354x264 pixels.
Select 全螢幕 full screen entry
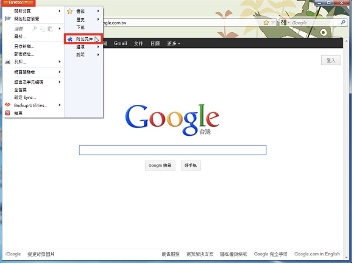pos(20,90)
